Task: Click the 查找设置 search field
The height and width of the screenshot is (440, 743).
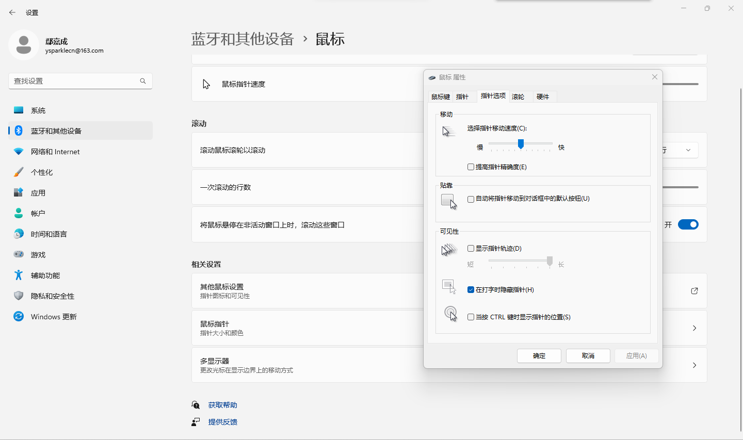Action: point(80,81)
